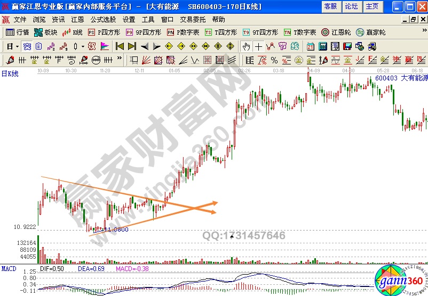The width and height of the screenshot is (428, 296).
Task: Open the calendar icon in toolbar
Action: click(311, 46)
